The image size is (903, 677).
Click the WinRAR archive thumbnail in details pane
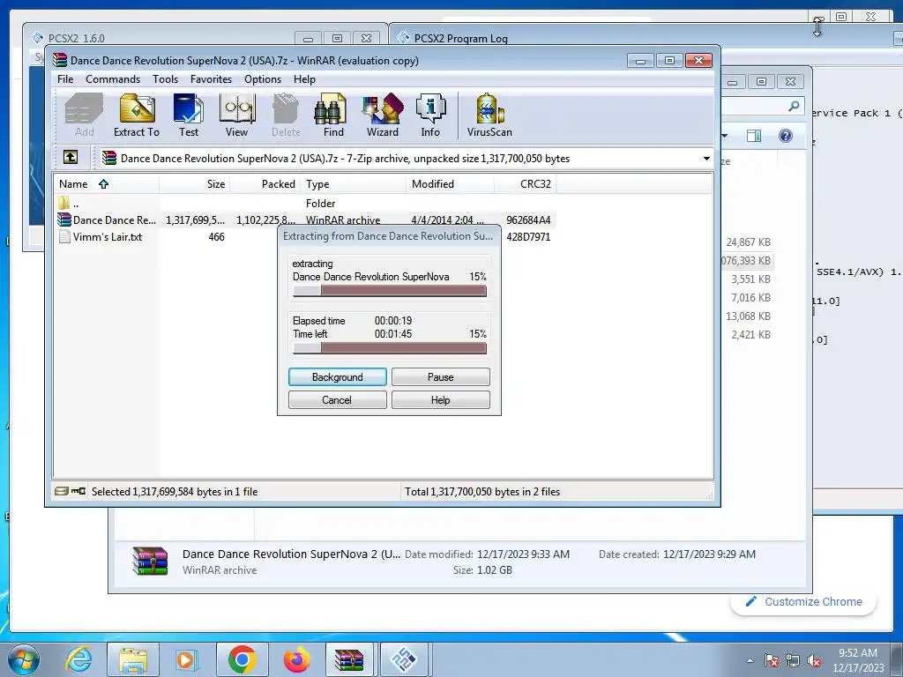click(150, 562)
